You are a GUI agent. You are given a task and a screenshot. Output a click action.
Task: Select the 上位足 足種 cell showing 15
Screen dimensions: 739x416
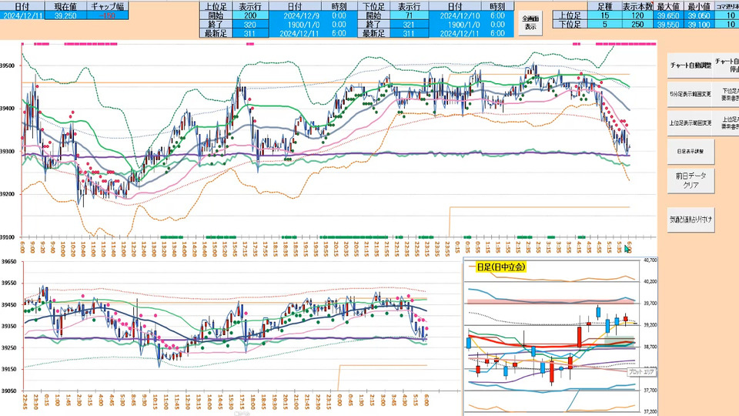point(605,15)
